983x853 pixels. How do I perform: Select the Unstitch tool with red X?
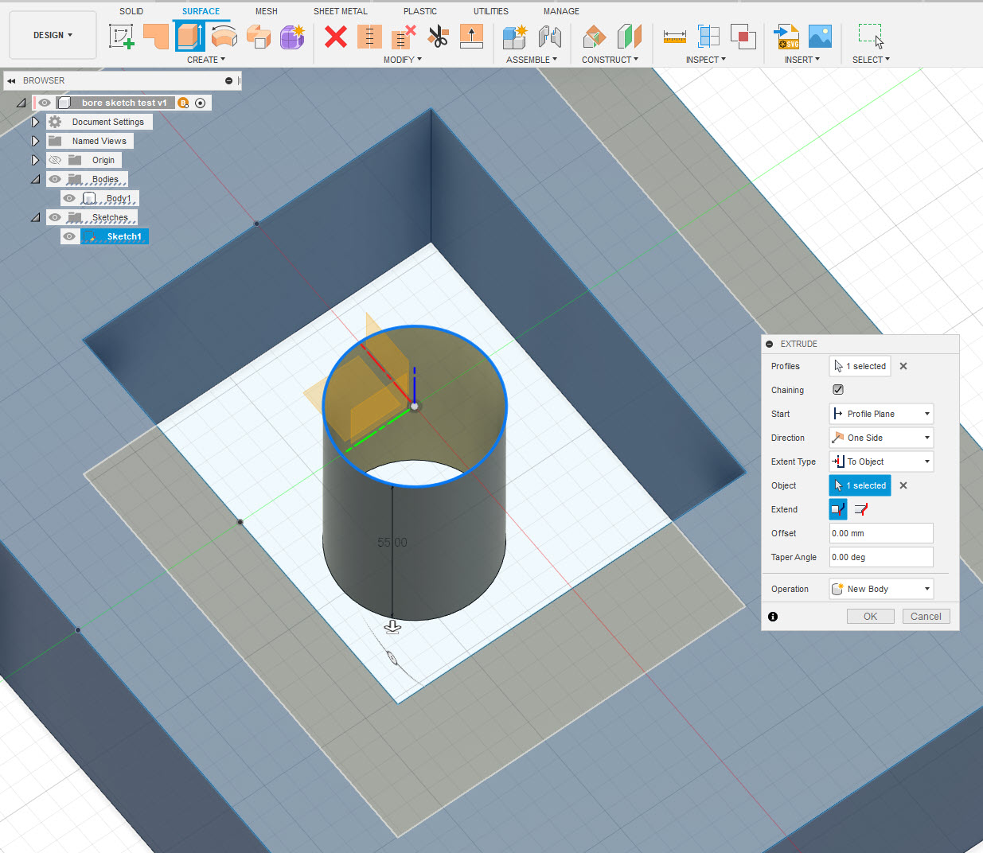[404, 37]
